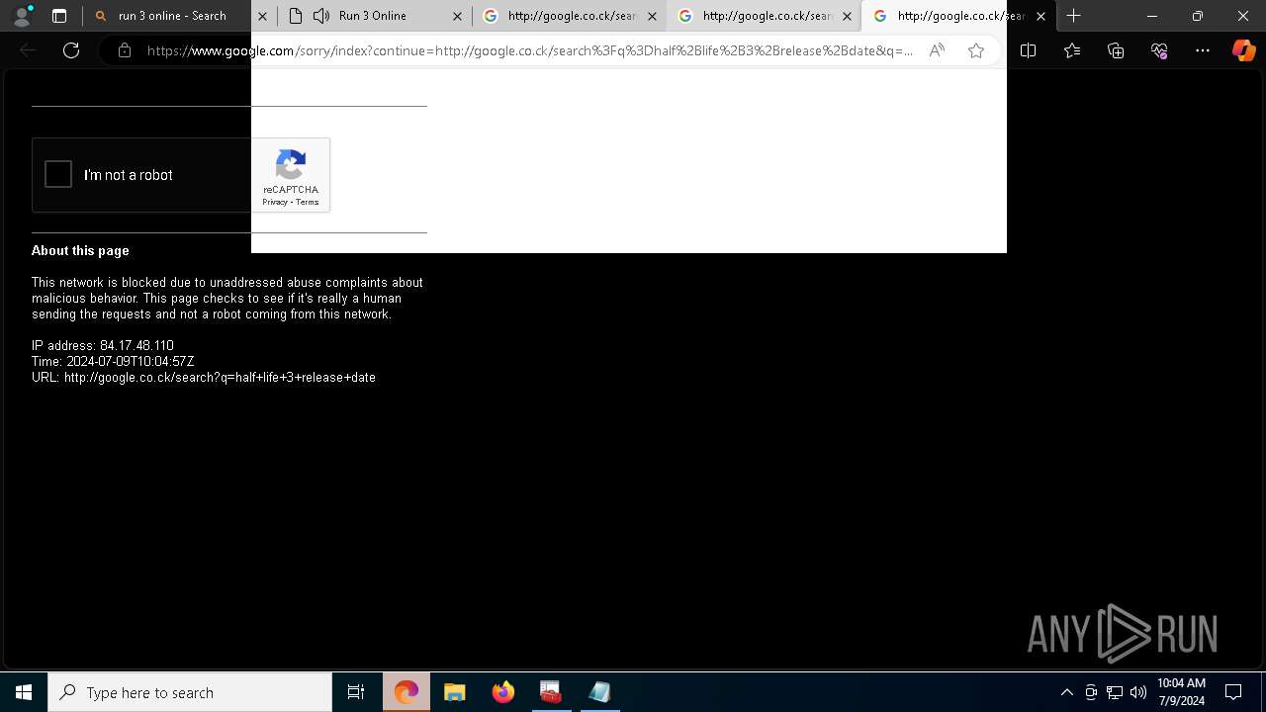
Task: Open the volume control tray icon
Action: [x=1138, y=692]
